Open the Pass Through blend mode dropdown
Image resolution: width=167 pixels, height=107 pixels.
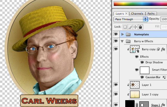coord(131,19)
